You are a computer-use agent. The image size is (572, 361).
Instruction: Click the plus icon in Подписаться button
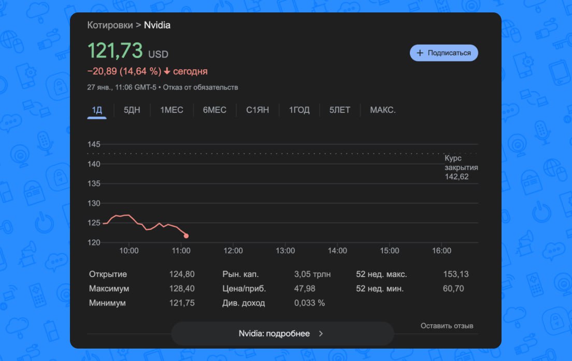pyautogui.click(x=420, y=53)
